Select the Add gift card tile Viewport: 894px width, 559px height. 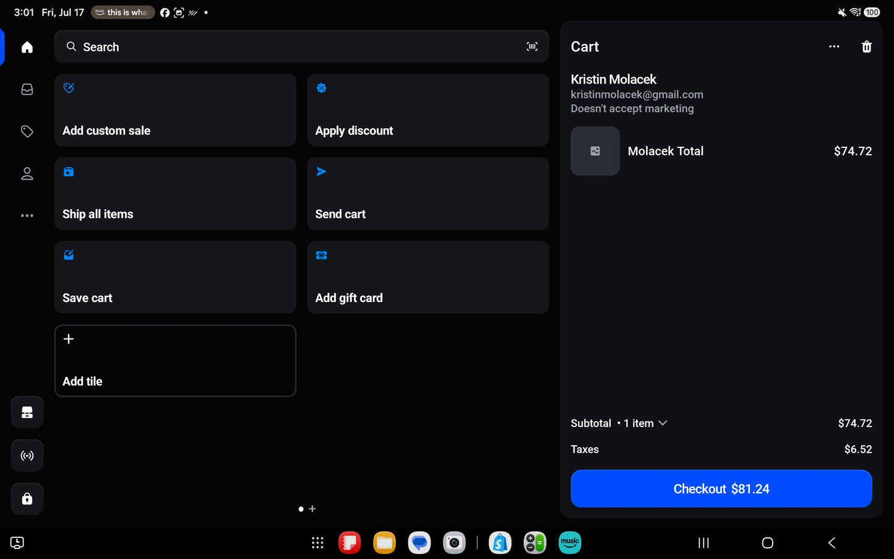[428, 277]
